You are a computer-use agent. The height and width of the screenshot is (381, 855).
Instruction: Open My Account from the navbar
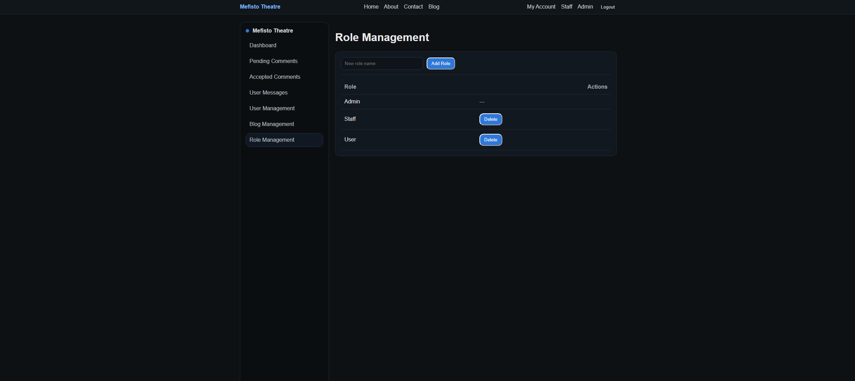tap(541, 7)
